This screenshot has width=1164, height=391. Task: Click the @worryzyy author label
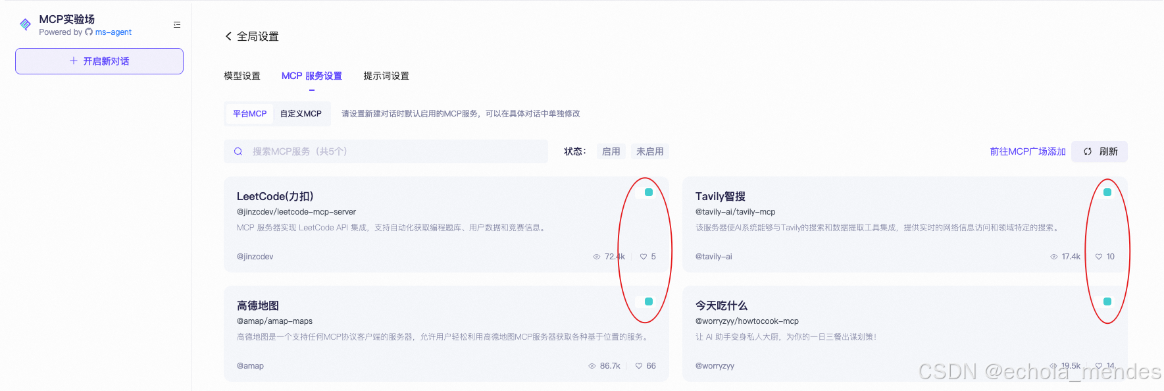point(715,366)
